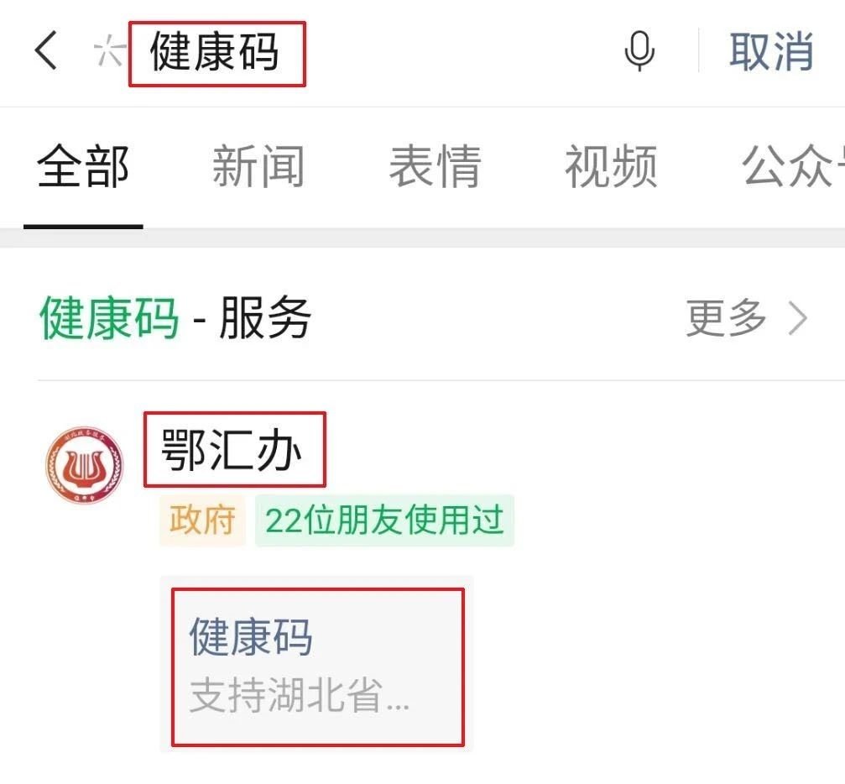This screenshot has width=845, height=784.
Task: Tap the 政府 tag label
Action: click(202, 520)
